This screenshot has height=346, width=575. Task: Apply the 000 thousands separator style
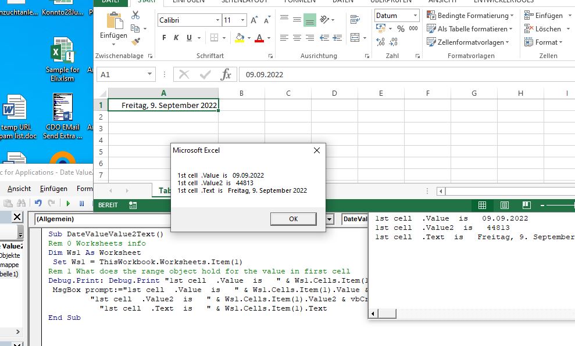tap(413, 28)
